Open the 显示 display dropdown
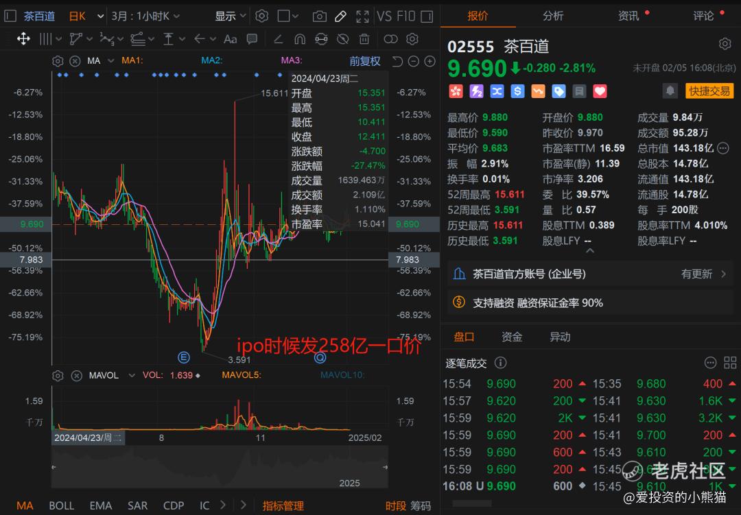This screenshot has width=741, height=515. pos(230,16)
